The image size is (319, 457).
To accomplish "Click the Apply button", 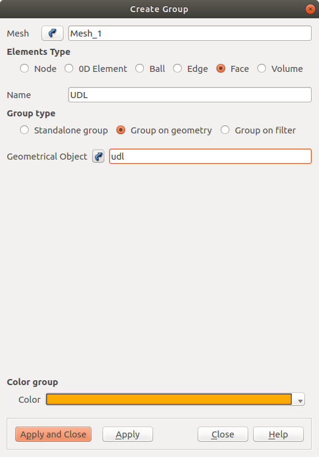I will [127, 434].
